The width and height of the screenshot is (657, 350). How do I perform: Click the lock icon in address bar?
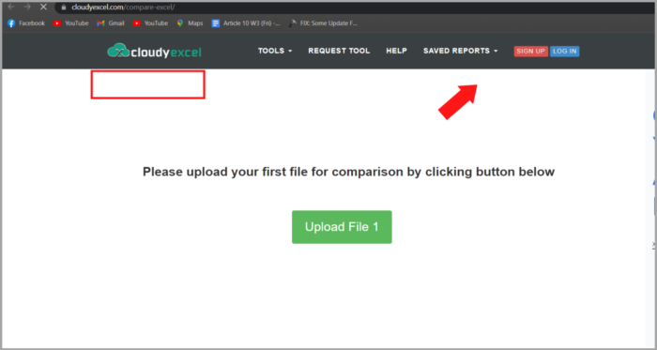click(63, 8)
